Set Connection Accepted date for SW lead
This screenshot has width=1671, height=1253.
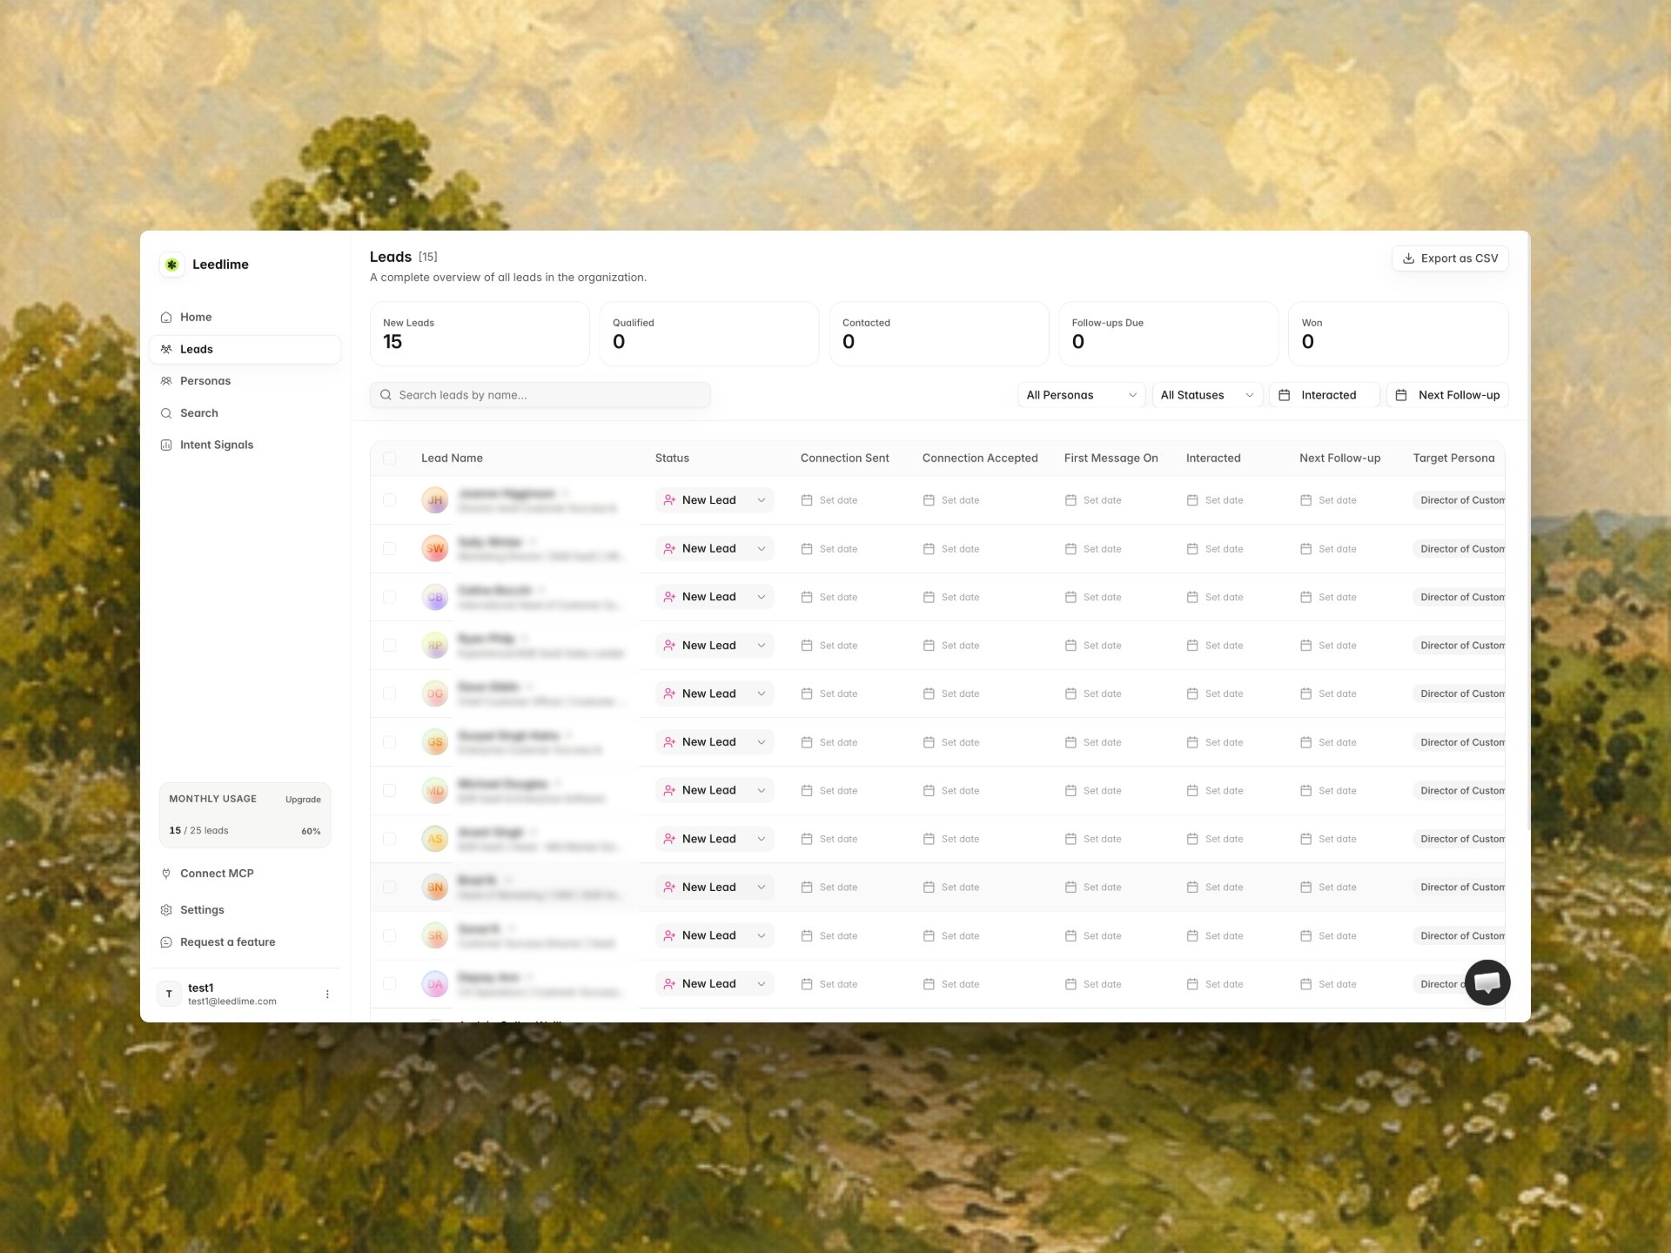[x=951, y=549]
